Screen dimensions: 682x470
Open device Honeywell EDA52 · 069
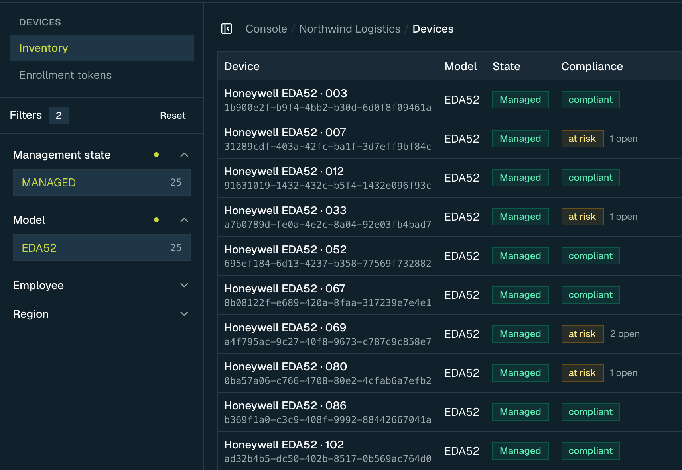tap(285, 327)
